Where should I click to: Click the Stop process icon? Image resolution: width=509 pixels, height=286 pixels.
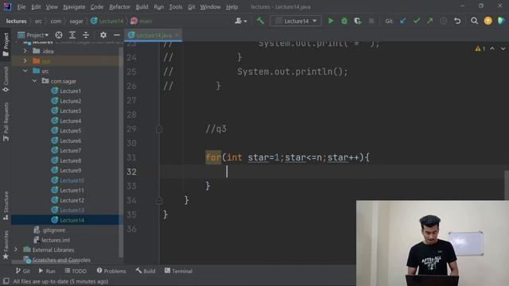(x=371, y=21)
